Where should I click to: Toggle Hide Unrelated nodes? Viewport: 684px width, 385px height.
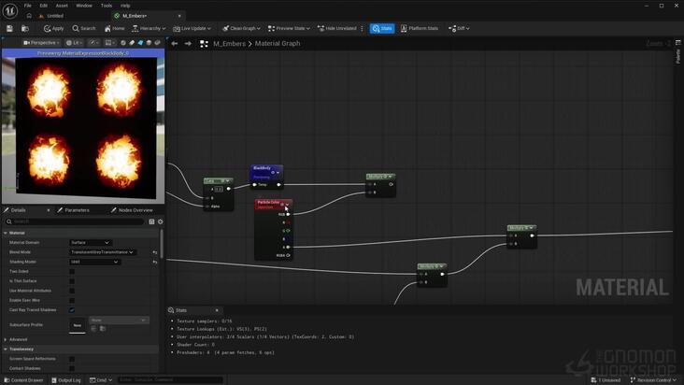(x=337, y=28)
